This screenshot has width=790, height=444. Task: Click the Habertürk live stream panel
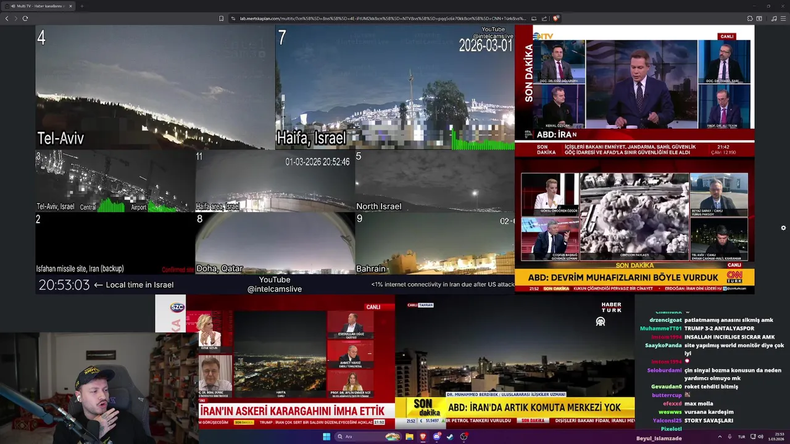tap(515, 361)
